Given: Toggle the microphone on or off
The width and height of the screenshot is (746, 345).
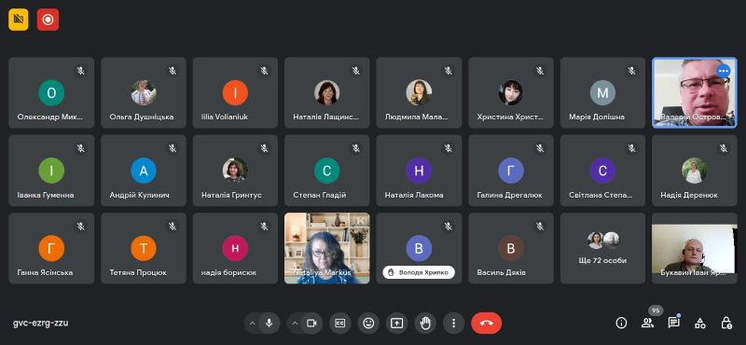Looking at the screenshot, I should (x=269, y=324).
